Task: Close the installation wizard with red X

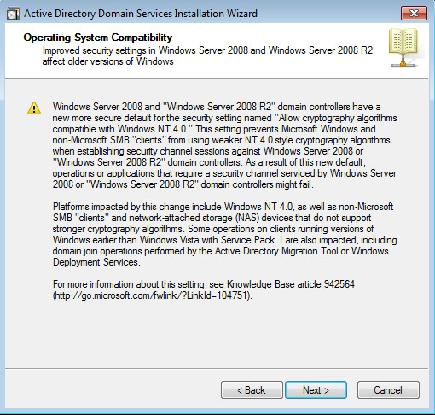Action: pos(414,14)
